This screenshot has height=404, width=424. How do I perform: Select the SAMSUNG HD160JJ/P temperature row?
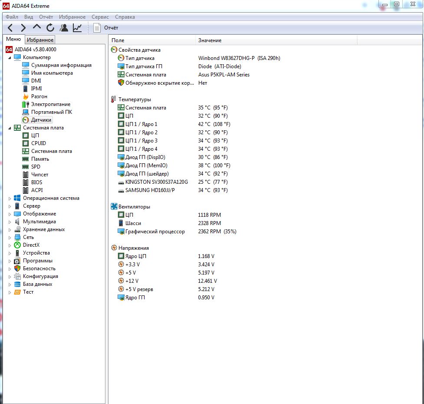173,190
